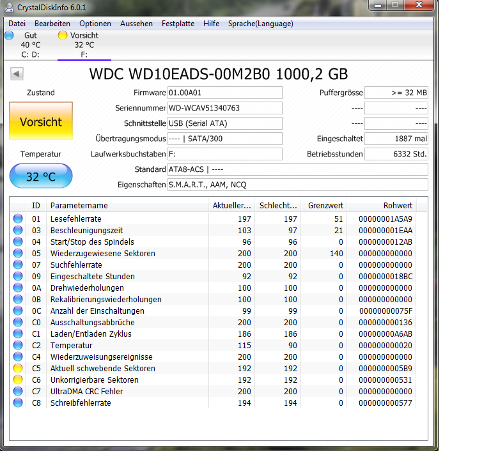
Task: Click the 32 °C temperature button
Action: pyautogui.click(x=41, y=176)
